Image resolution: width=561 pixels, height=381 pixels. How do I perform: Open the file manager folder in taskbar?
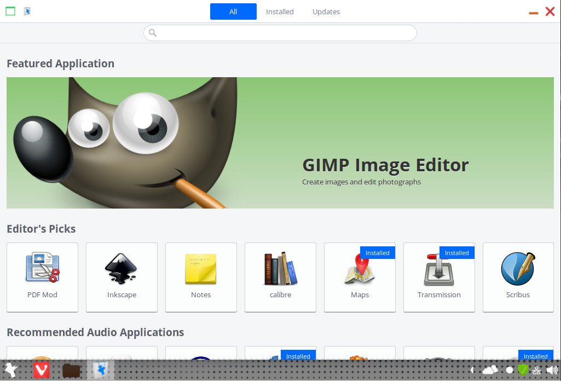pyautogui.click(x=72, y=371)
